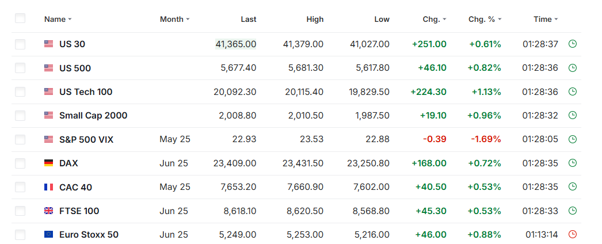The height and width of the screenshot is (244, 602).
Task: Open the US Tech 100 link
Action: pyautogui.click(x=86, y=91)
